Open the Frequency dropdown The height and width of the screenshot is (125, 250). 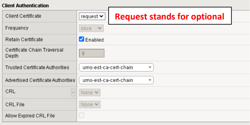tap(91, 28)
